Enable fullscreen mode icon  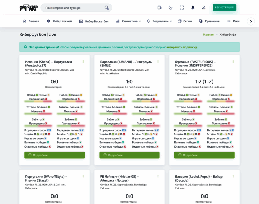(x=182, y=7)
